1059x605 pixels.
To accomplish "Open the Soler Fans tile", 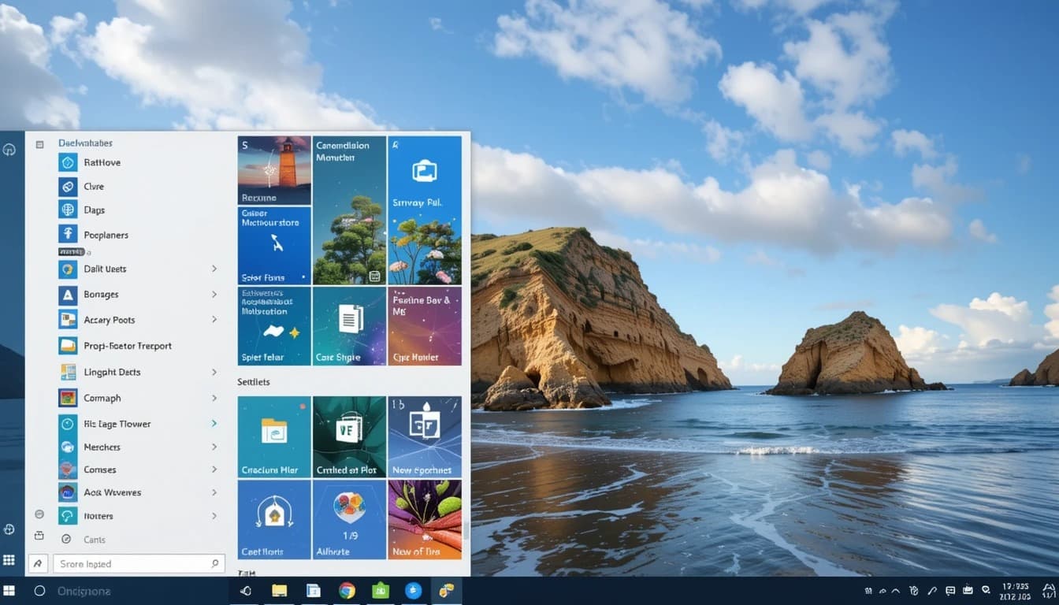I will click(x=274, y=246).
